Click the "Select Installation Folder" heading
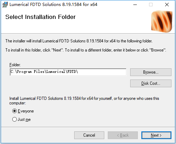The image size is (176, 144). (x=41, y=17)
